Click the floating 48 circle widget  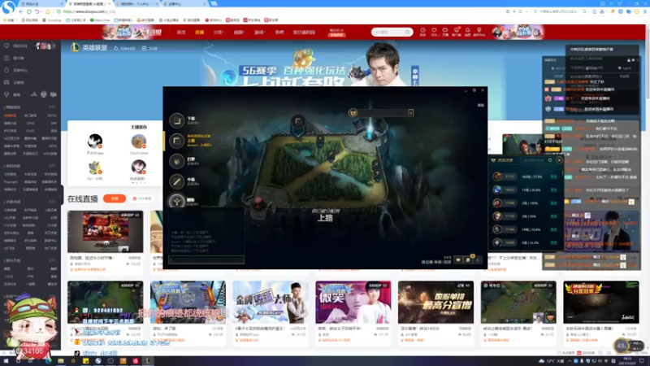tap(621, 345)
